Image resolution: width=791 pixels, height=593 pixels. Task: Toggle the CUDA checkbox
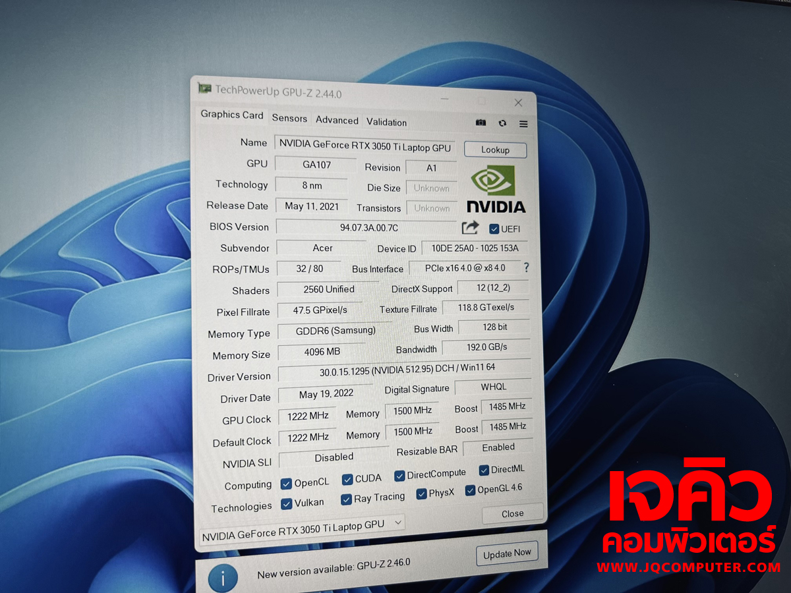347,480
